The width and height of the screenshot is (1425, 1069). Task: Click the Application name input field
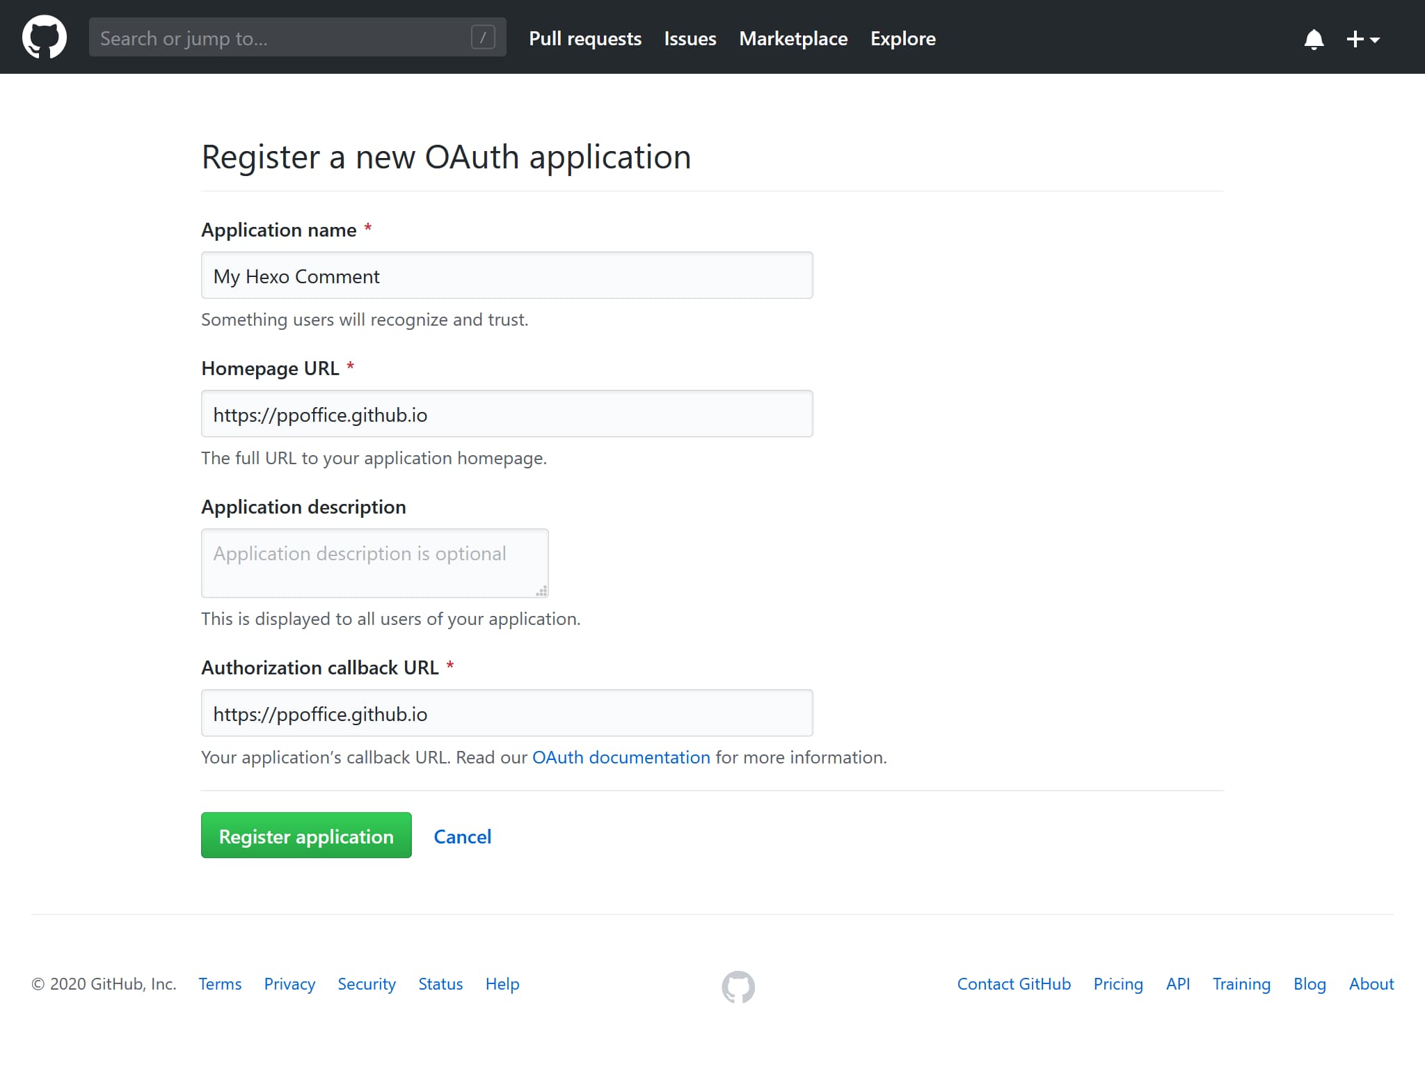pyautogui.click(x=507, y=276)
